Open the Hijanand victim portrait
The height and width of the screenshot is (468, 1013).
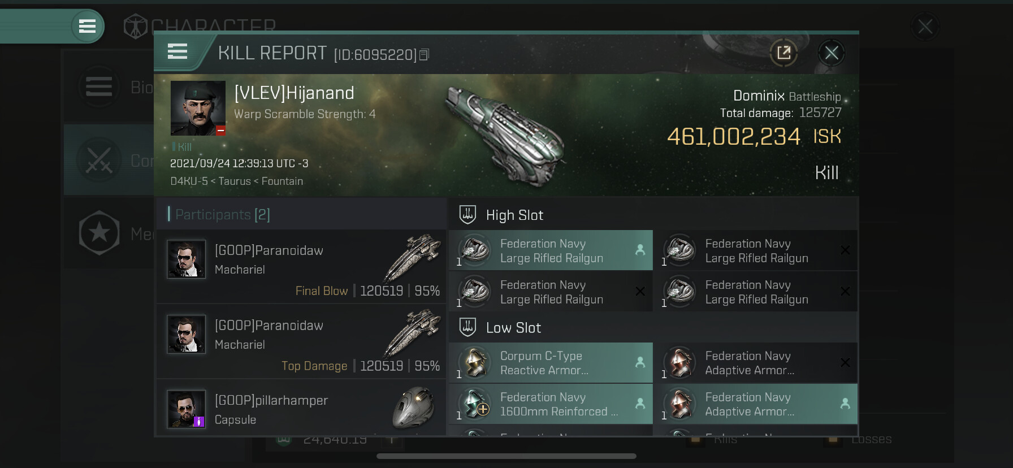pyautogui.click(x=198, y=108)
